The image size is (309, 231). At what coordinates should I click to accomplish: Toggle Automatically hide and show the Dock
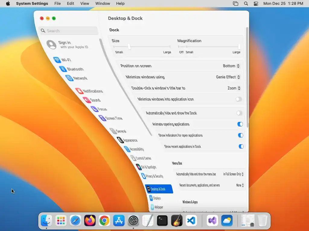pos(239,113)
